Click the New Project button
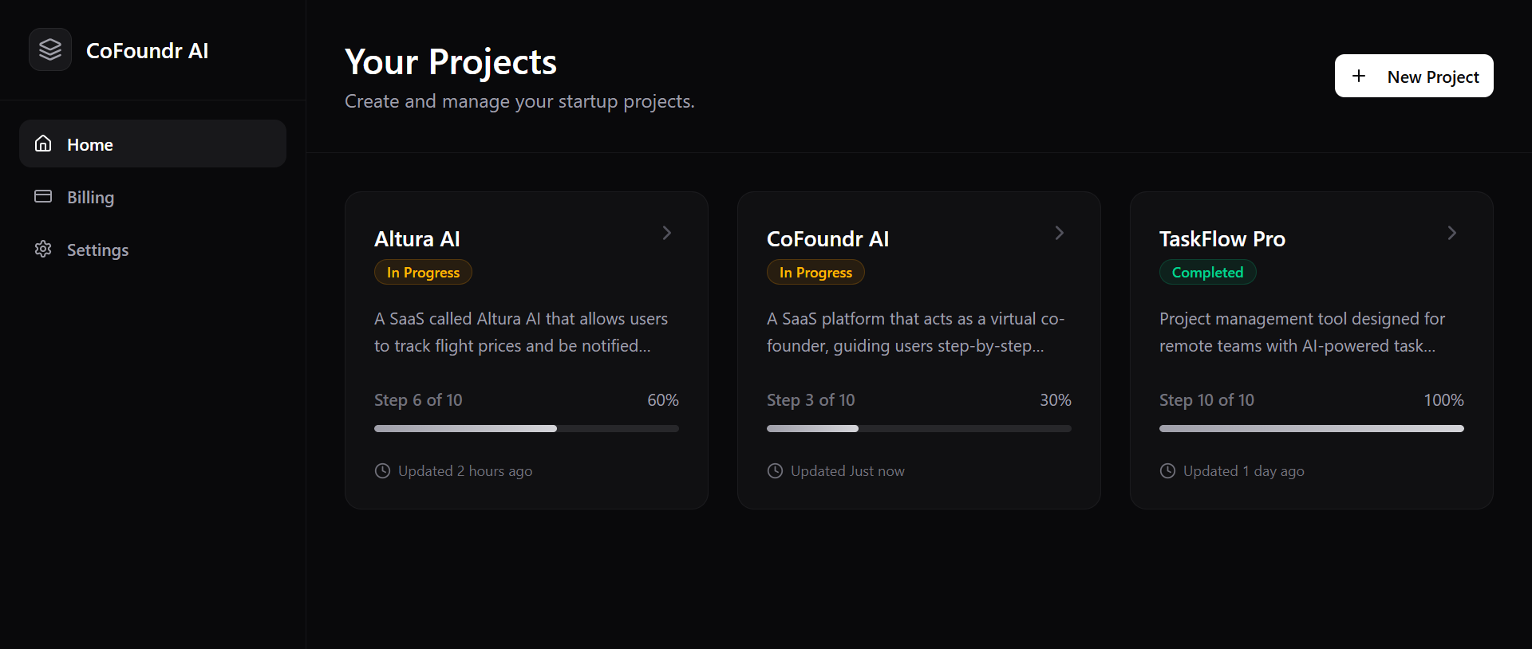 pyautogui.click(x=1414, y=76)
